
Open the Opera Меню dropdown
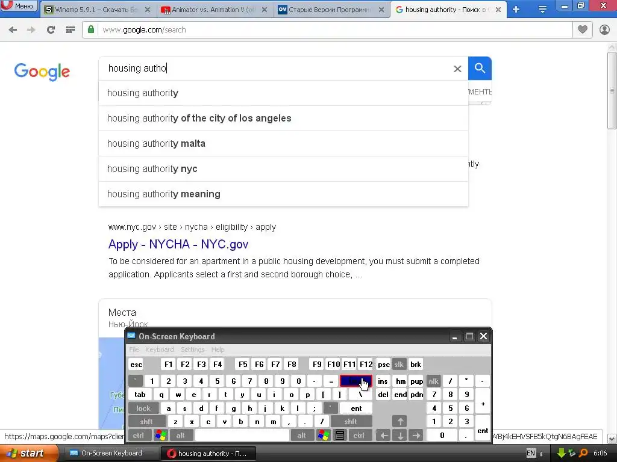(x=19, y=6)
